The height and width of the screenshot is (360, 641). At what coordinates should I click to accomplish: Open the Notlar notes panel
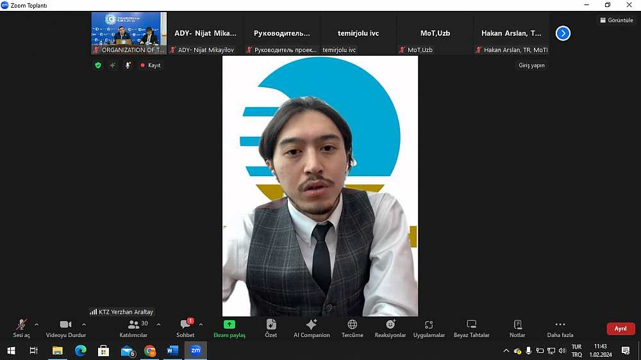pyautogui.click(x=517, y=328)
